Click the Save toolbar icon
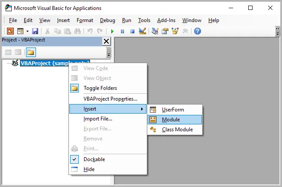Viewport: 282px width, 187px height. point(35,31)
